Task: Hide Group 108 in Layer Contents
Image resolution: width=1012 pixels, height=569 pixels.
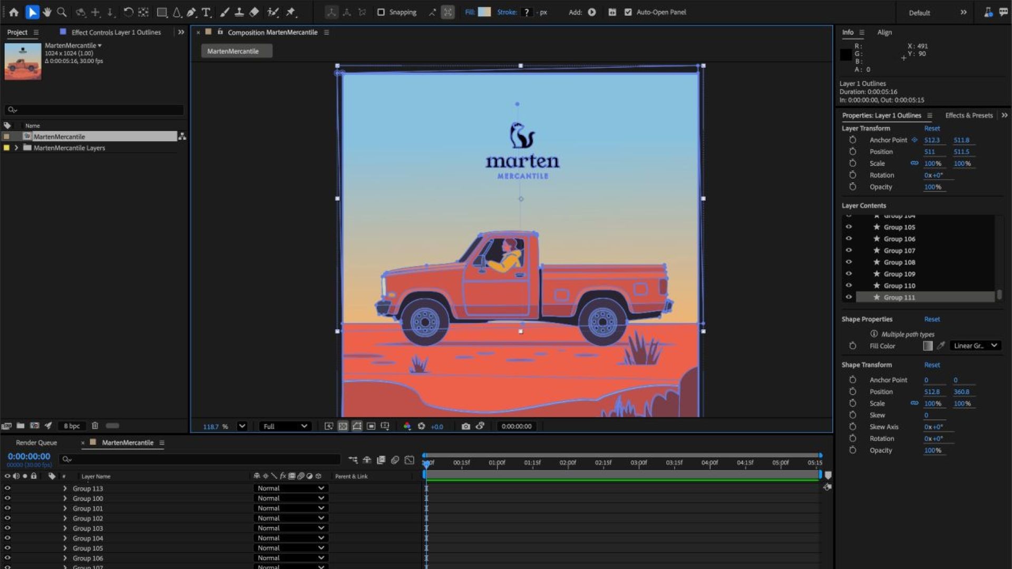Action: tap(849, 262)
